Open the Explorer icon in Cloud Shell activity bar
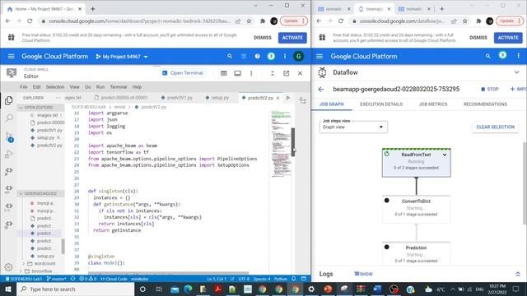Viewport: 527px width, 296px height. tap(9, 100)
